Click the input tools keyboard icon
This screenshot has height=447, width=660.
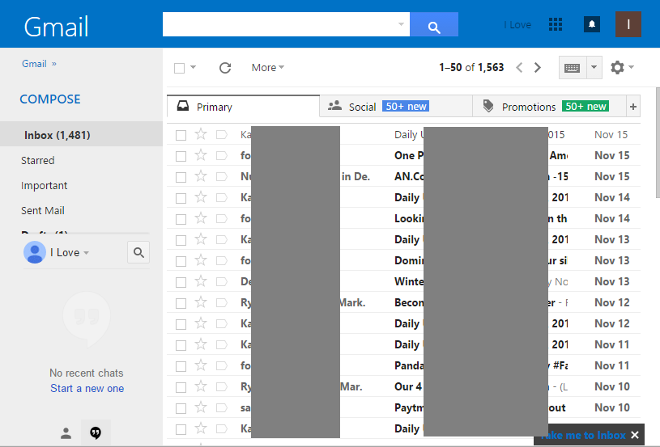tap(572, 68)
